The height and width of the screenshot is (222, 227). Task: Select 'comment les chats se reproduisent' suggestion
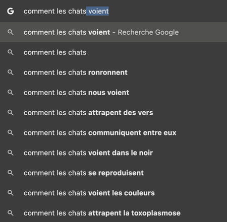(x=113, y=173)
